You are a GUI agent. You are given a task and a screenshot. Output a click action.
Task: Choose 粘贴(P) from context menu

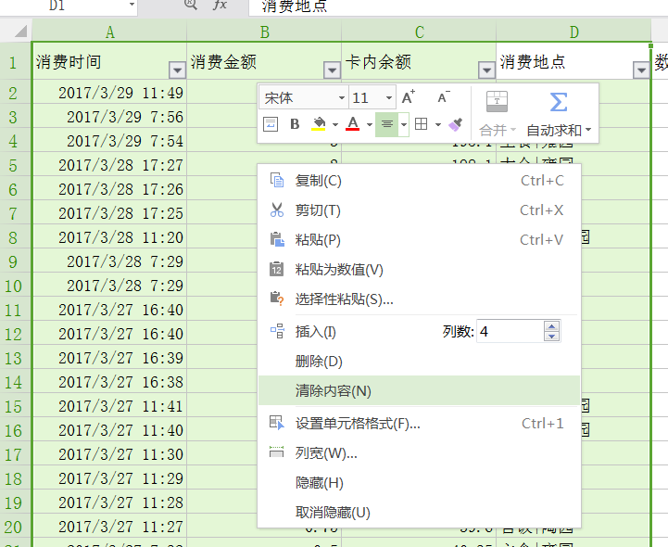coord(419,239)
